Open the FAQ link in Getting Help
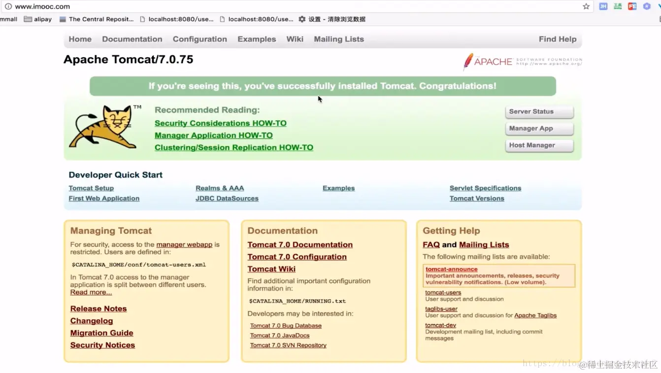 [x=431, y=245]
